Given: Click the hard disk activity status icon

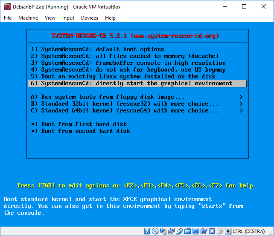Looking at the screenshot, I should (147, 231).
